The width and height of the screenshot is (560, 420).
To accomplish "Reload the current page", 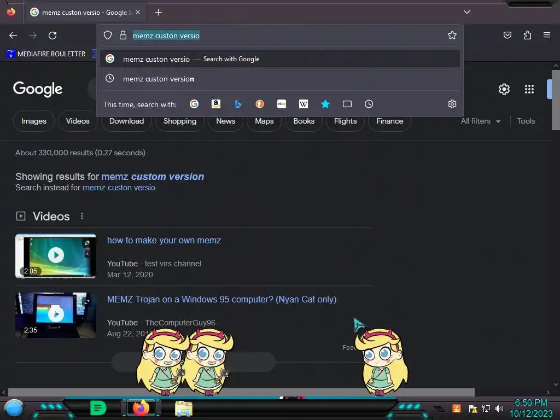I will 52,36.
